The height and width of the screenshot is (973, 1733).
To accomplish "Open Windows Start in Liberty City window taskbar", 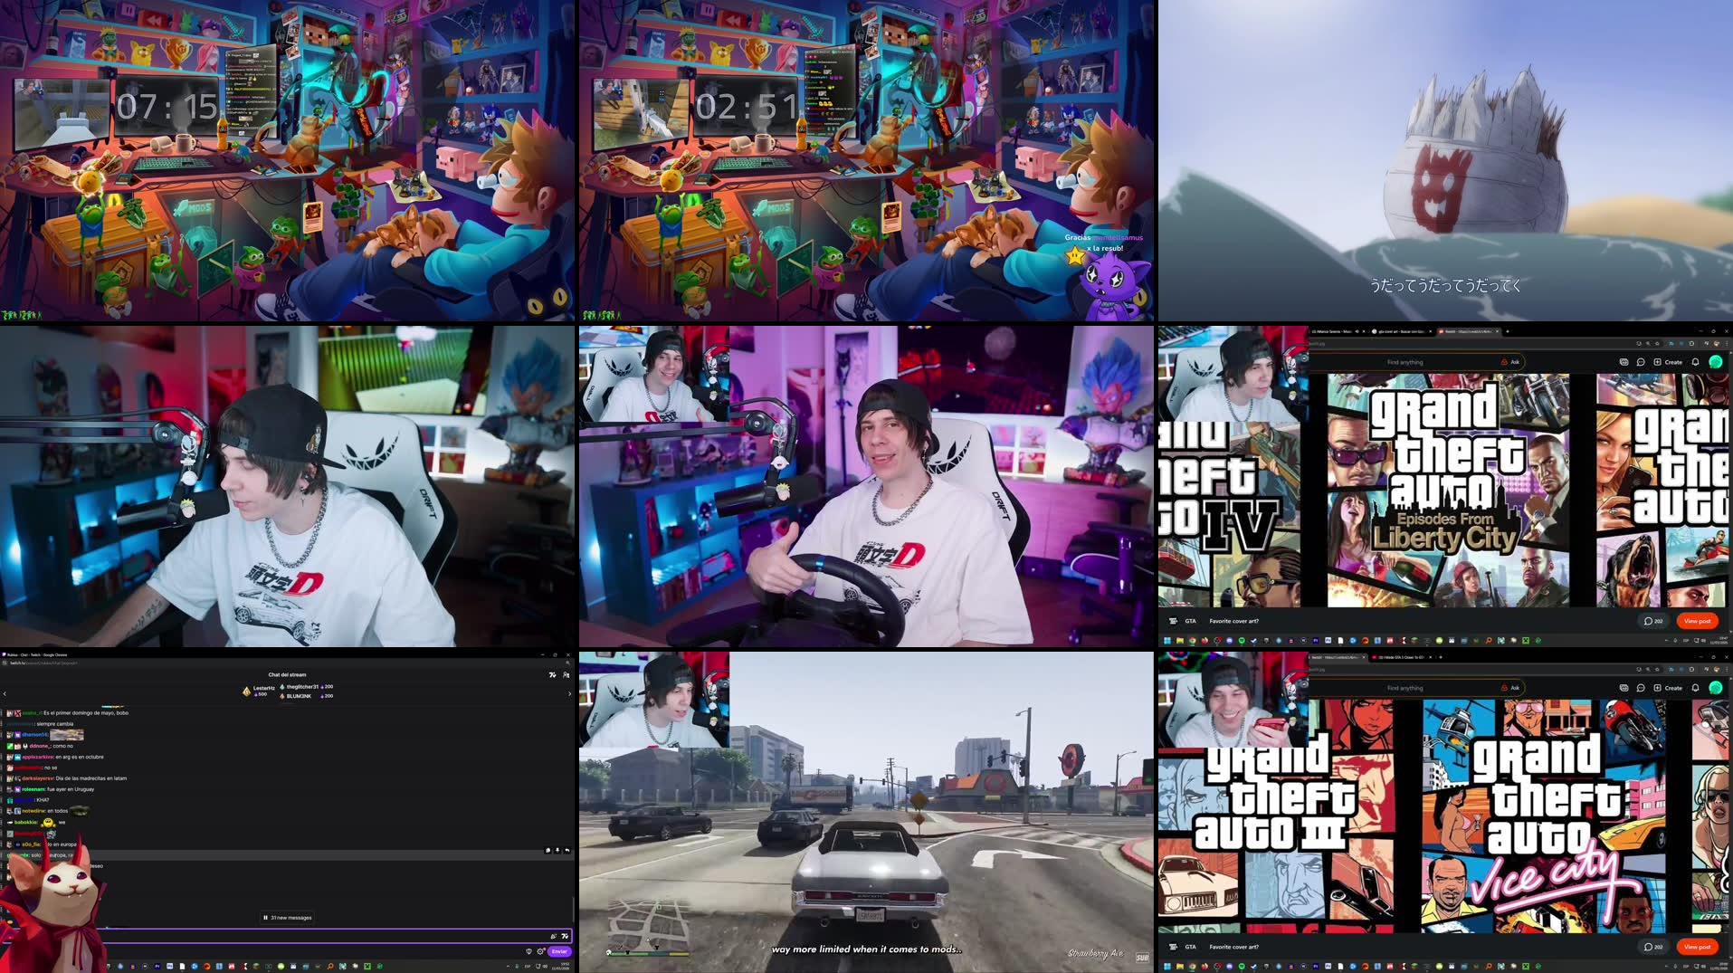I will pyautogui.click(x=1167, y=640).
